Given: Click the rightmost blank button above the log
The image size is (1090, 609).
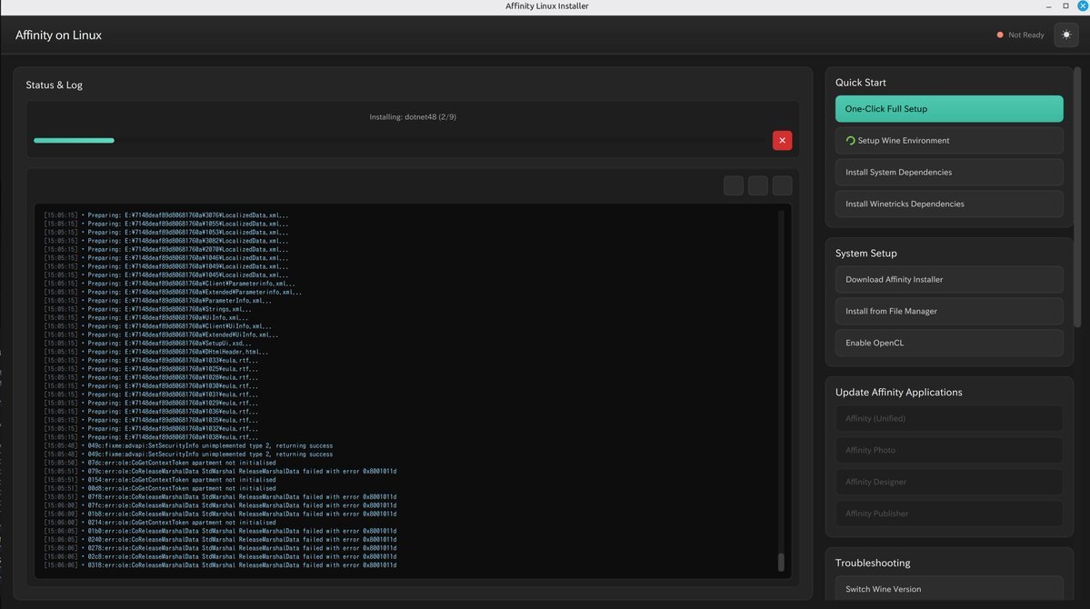Looking at the screenshot, I should pos(782,185).
